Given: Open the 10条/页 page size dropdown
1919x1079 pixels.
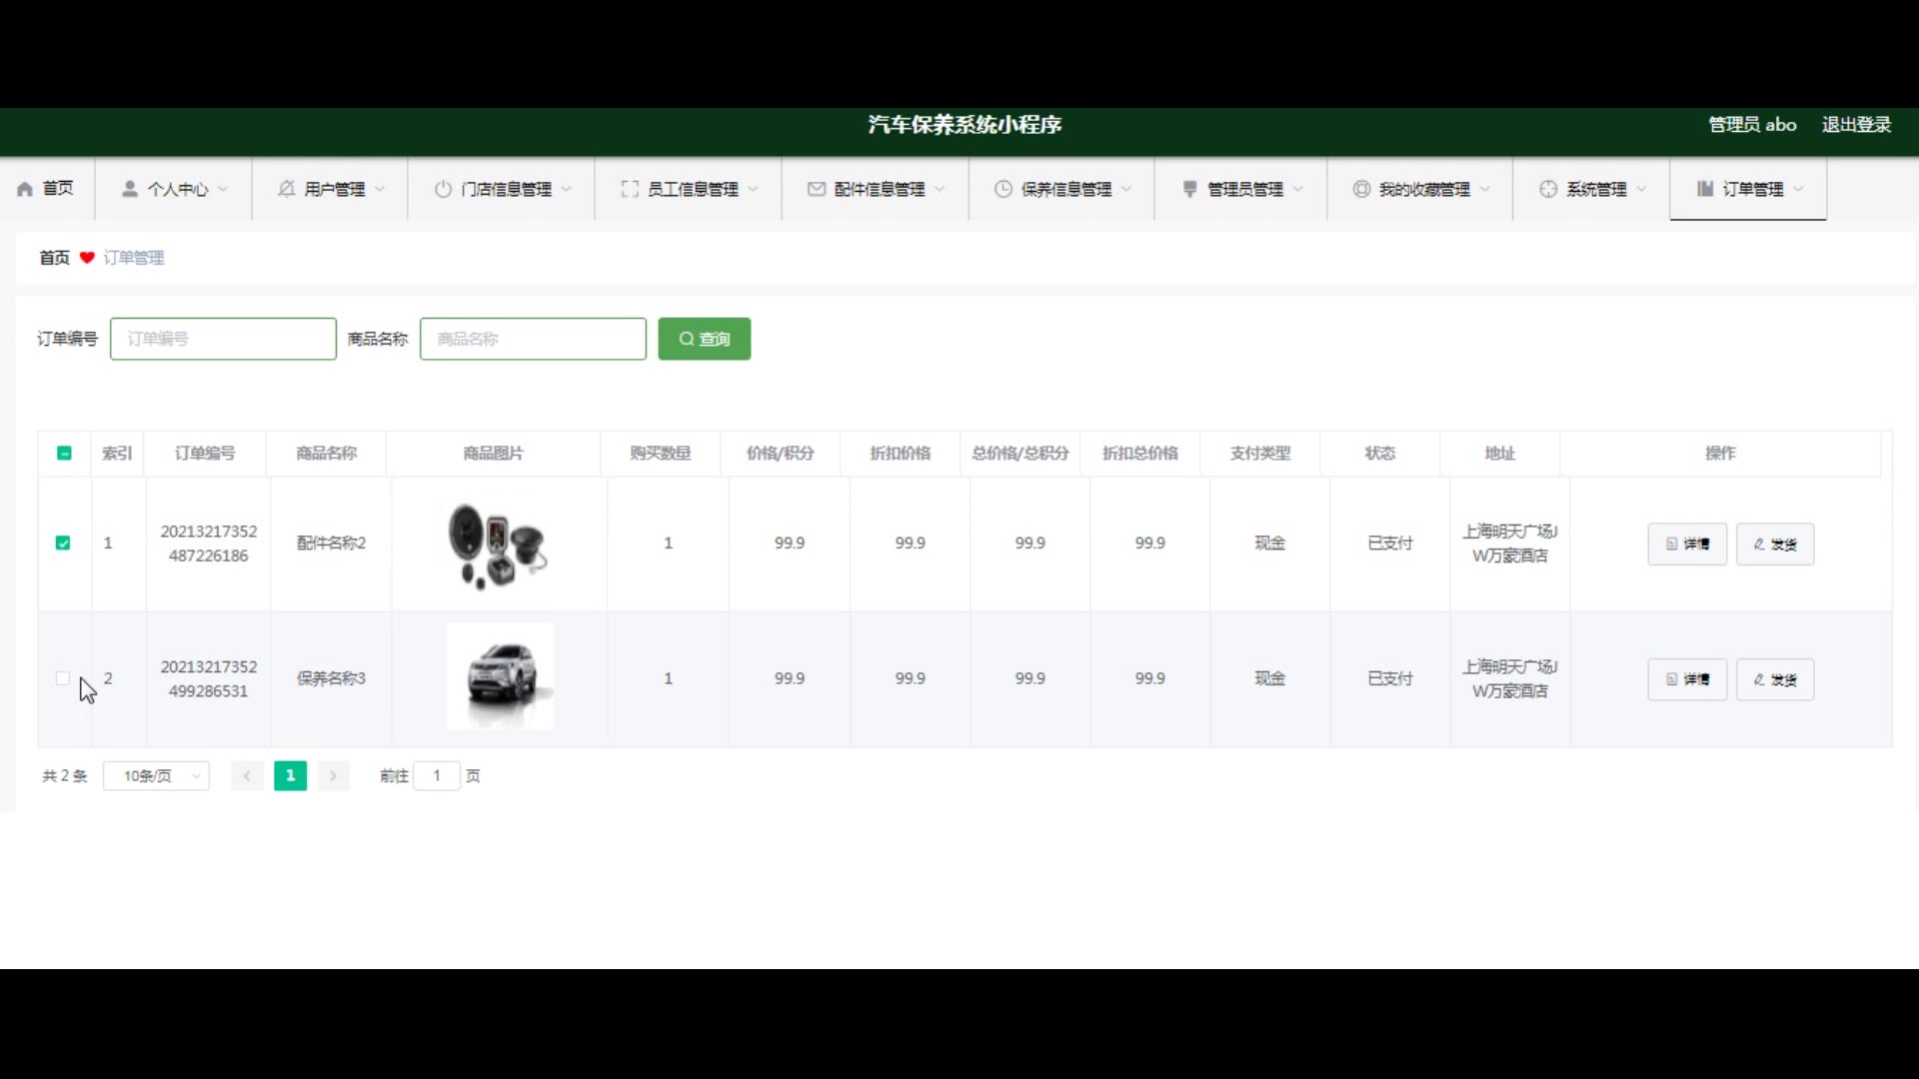Looking at the screenshot, I should click(156, 776).
